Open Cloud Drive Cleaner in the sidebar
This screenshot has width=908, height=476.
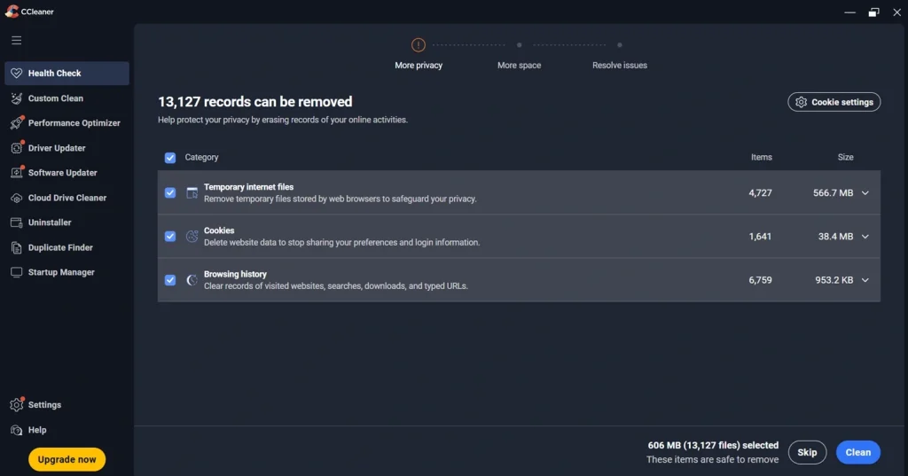pyautogui.click(x=67, y=198)
